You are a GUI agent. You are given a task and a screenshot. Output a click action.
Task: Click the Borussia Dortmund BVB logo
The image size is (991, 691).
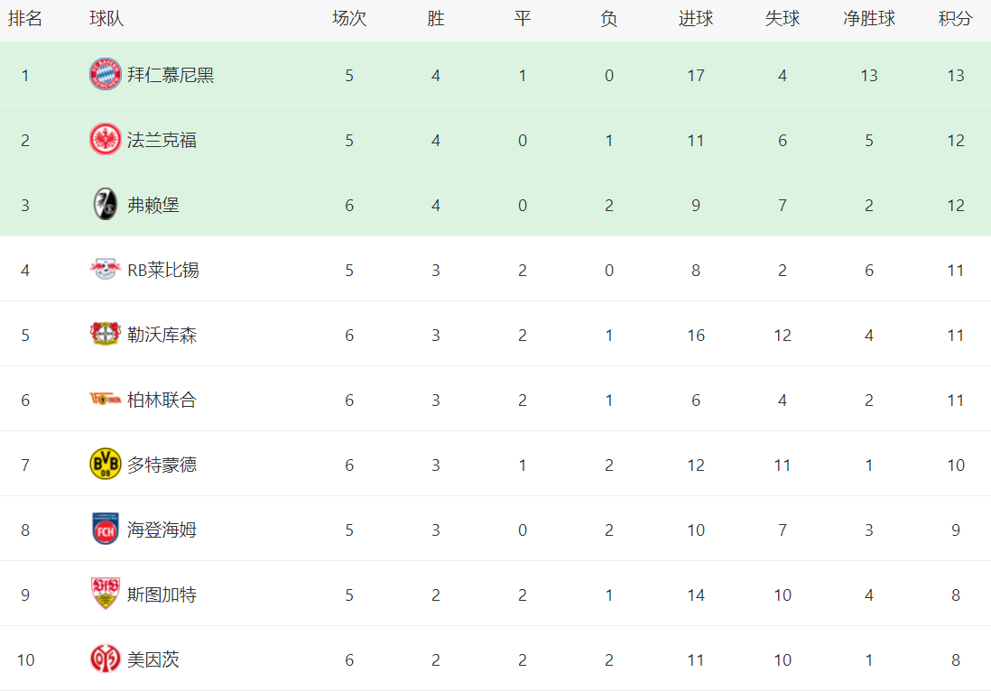[x=106, y=465]
